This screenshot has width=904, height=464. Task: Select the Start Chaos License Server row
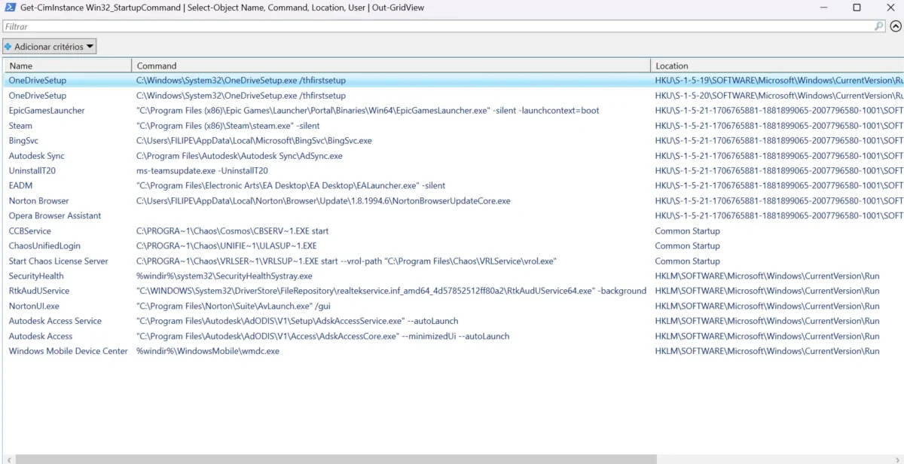(x=59, y=261)
